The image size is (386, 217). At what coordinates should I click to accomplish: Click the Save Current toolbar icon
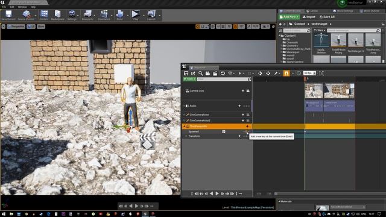[8, 15]
